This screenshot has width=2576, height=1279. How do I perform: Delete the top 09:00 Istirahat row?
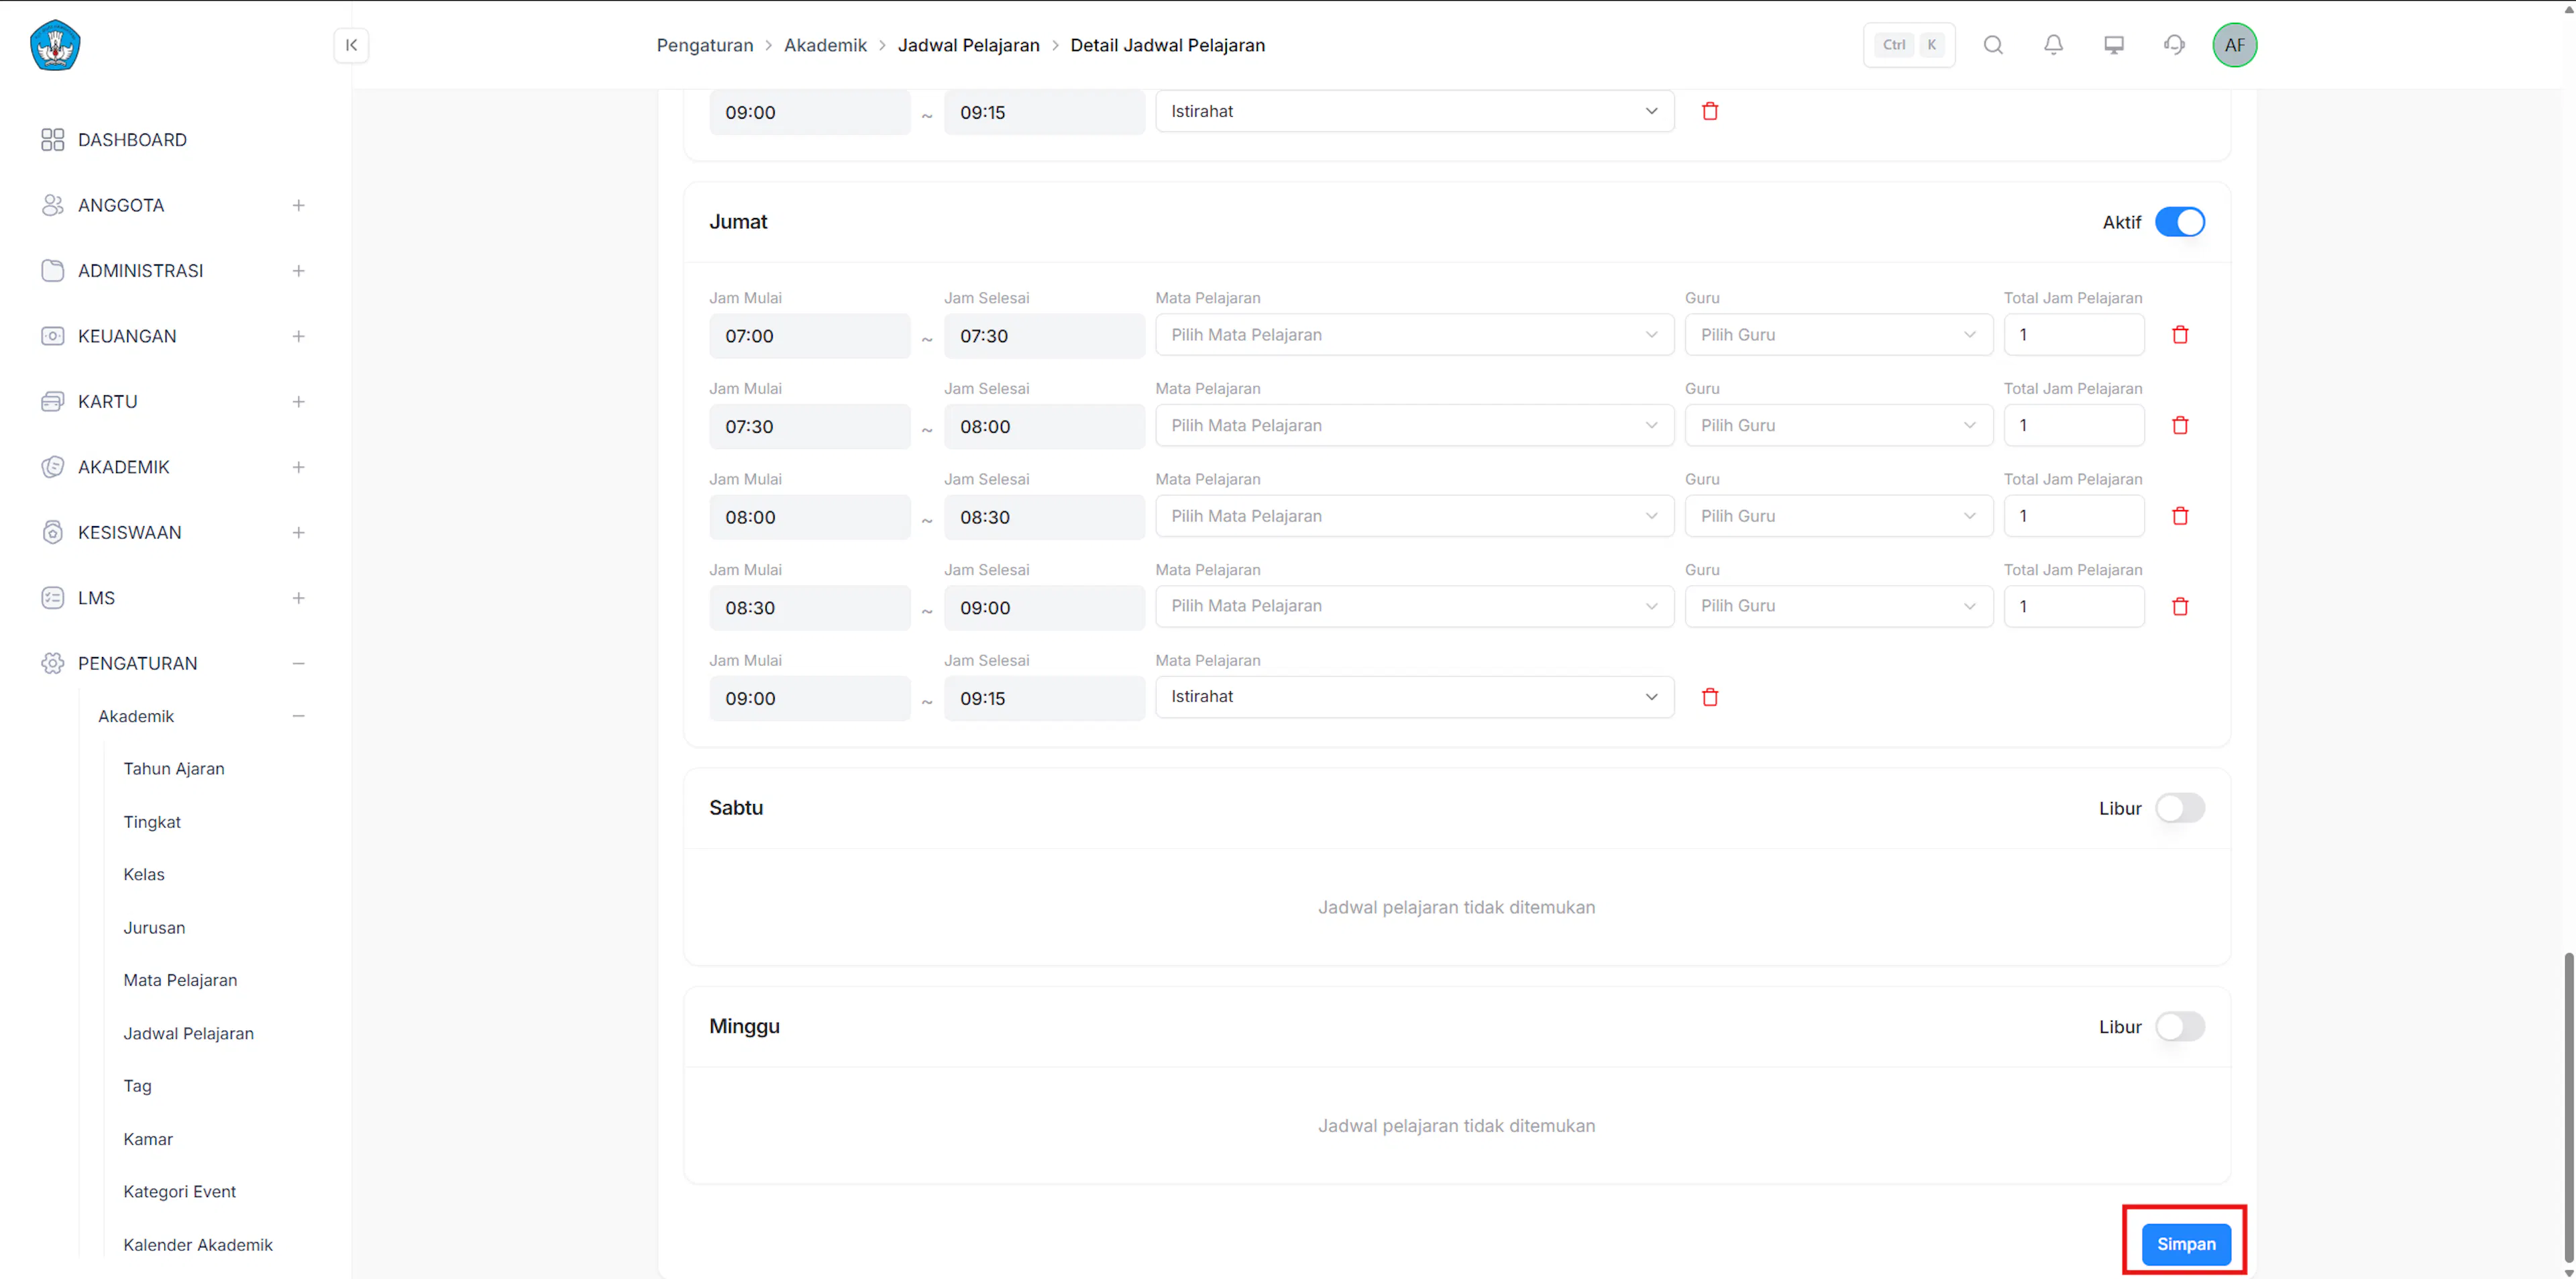1710,111
